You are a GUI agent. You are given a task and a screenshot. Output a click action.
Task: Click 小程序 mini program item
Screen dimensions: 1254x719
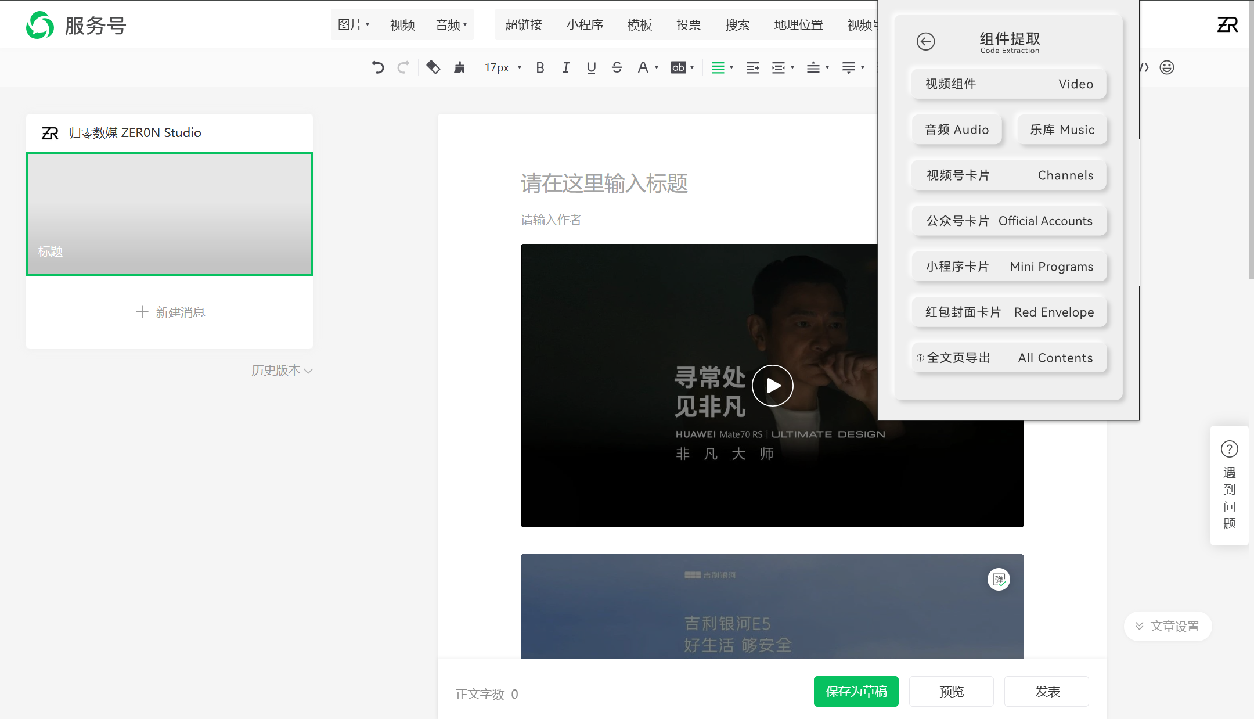click(x=585, y=25)
